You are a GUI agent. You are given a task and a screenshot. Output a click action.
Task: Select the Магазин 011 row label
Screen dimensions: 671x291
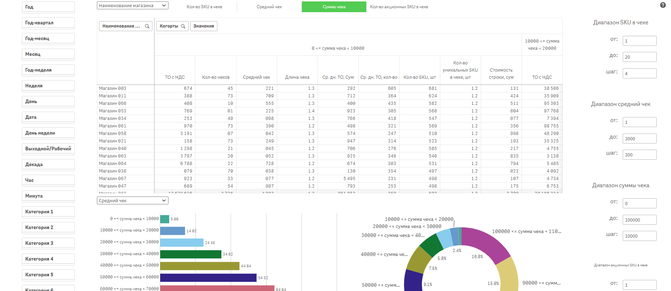click(x=113, y=96)
